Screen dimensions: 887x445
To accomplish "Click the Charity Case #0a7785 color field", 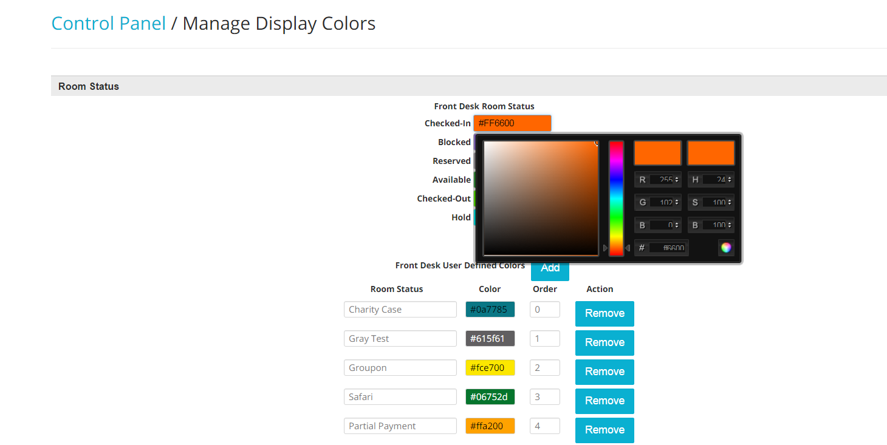I will click(x=490, y=310).
